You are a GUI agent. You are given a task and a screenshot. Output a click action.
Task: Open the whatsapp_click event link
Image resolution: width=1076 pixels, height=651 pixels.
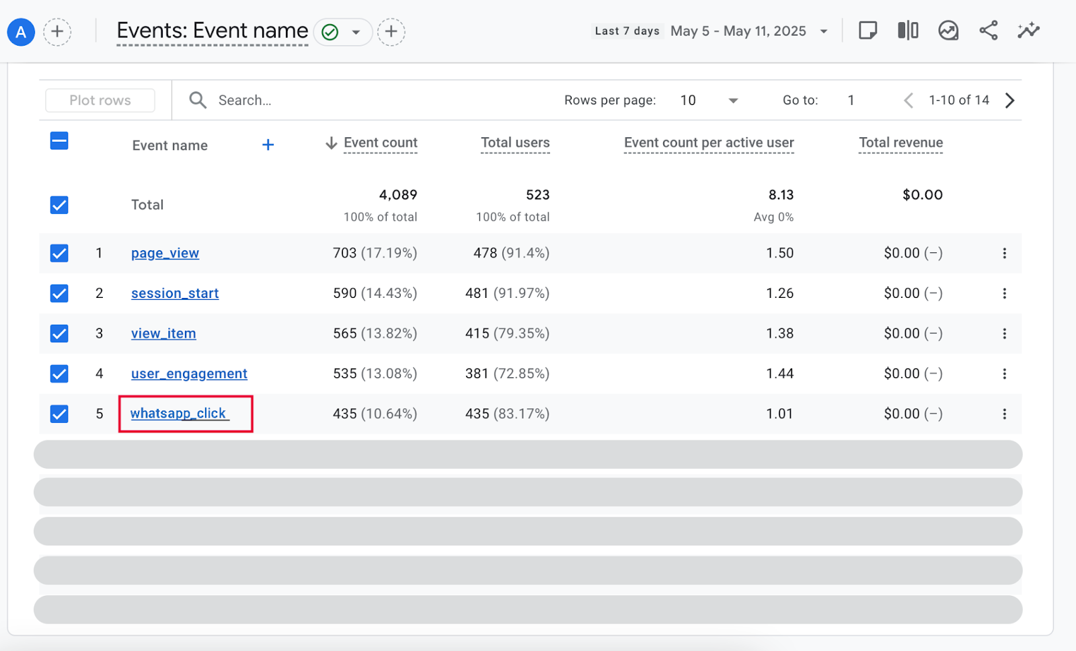click(x=178, y=414)
